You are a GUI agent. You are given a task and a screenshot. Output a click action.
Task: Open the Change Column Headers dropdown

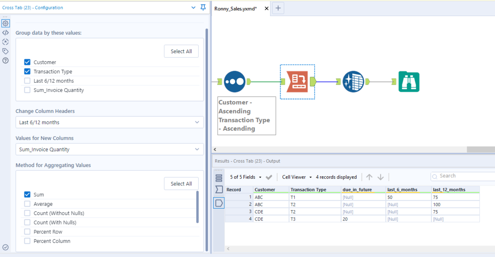(x=110, y=122)
